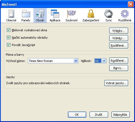
Task: Select the Obsah content icon
Action: coord(40,14)
